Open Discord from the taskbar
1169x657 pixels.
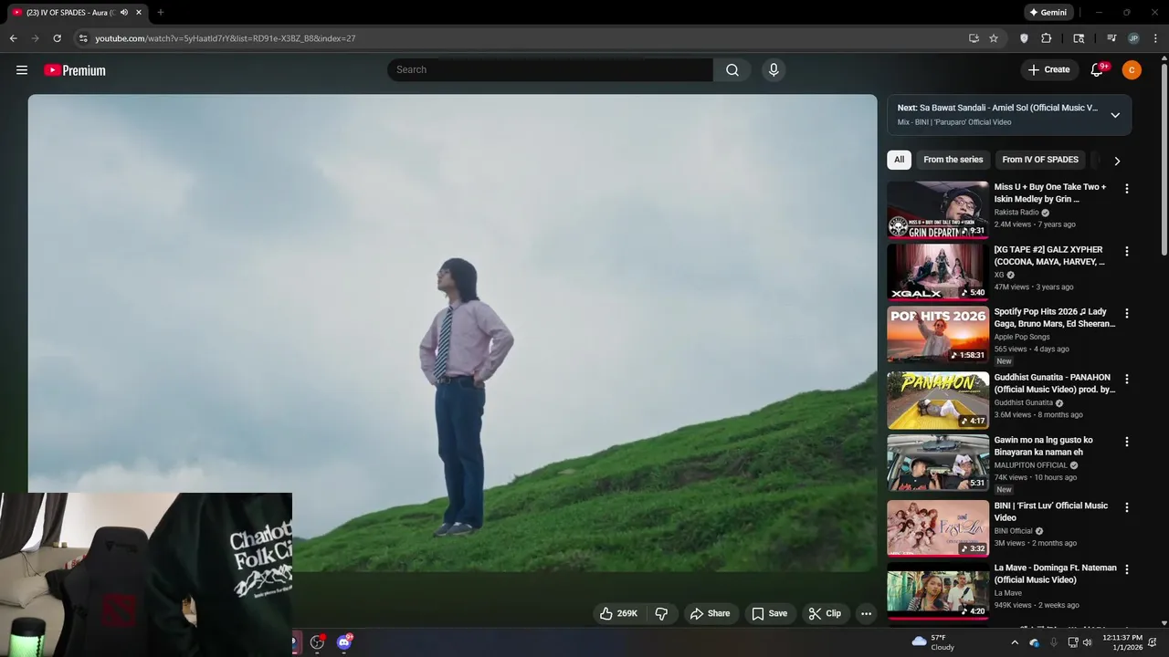(344, 642)
